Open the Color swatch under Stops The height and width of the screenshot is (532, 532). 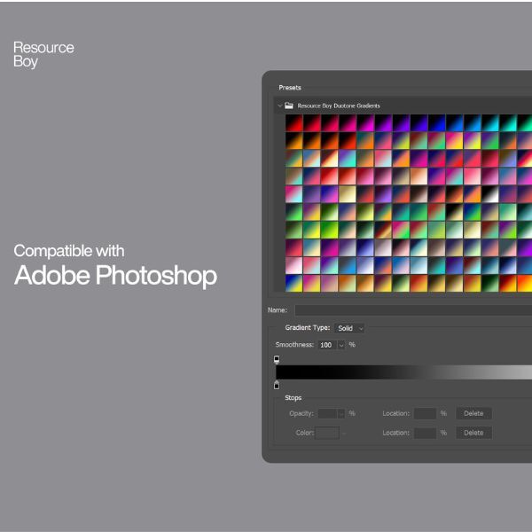tap(327, 433)
